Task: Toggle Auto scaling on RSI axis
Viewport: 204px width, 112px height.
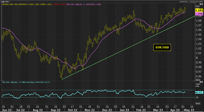Action: [x=198, y=104]
